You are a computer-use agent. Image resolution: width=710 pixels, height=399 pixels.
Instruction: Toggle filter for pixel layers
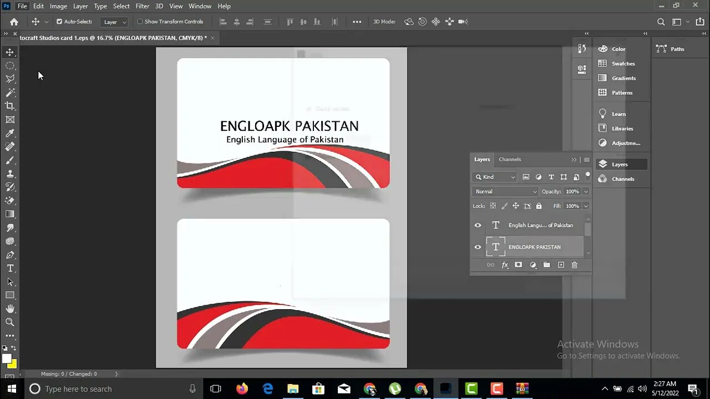click(526, 177)
